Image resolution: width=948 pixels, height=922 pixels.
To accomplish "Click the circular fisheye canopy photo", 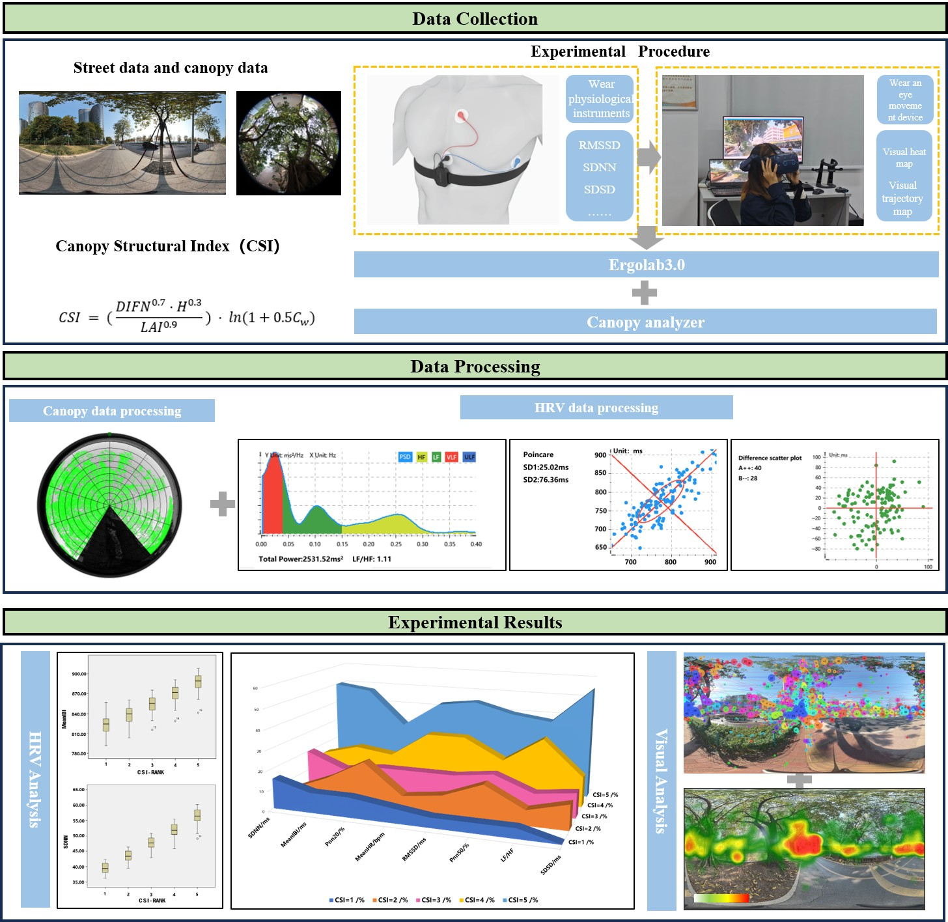I will pyautogui.click(x=288, y=143).
